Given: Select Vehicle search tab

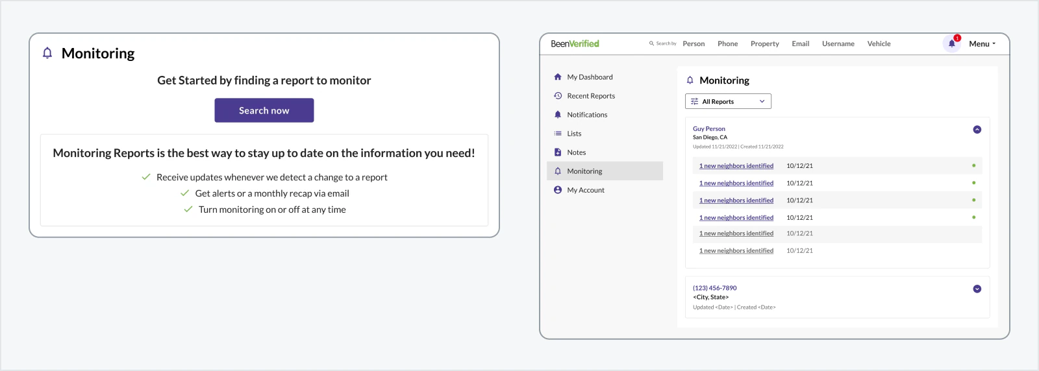Looking at the screenshot, I should pos(879,43).
